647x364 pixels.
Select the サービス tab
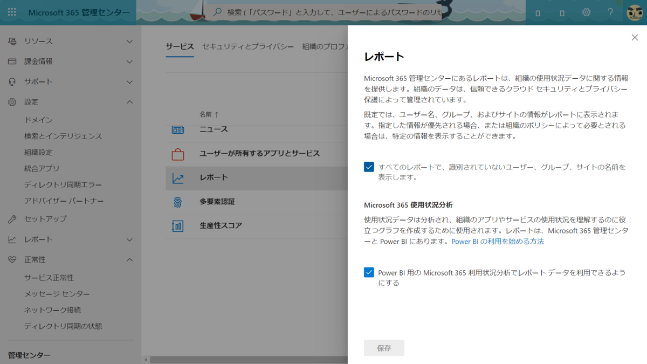pyautogui.click(x=180, y=46)
